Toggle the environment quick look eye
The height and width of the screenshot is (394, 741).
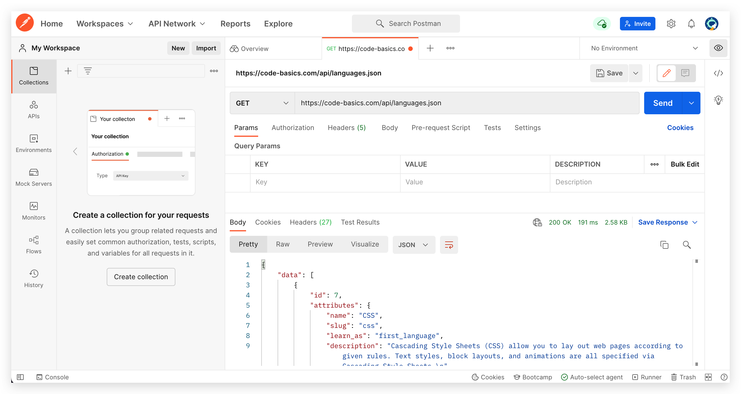tap(718, 48)
